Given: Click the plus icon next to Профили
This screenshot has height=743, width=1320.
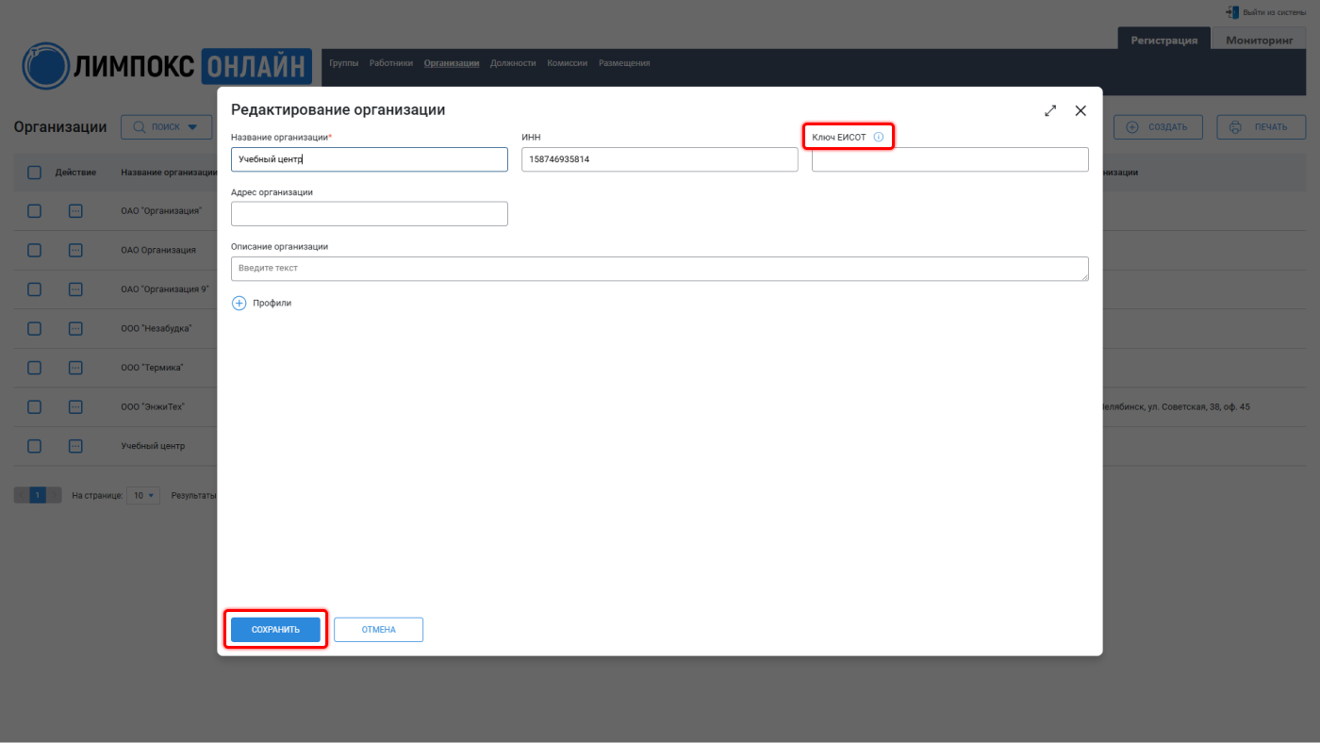Looking at the screenshot, I should coord(239,303).
